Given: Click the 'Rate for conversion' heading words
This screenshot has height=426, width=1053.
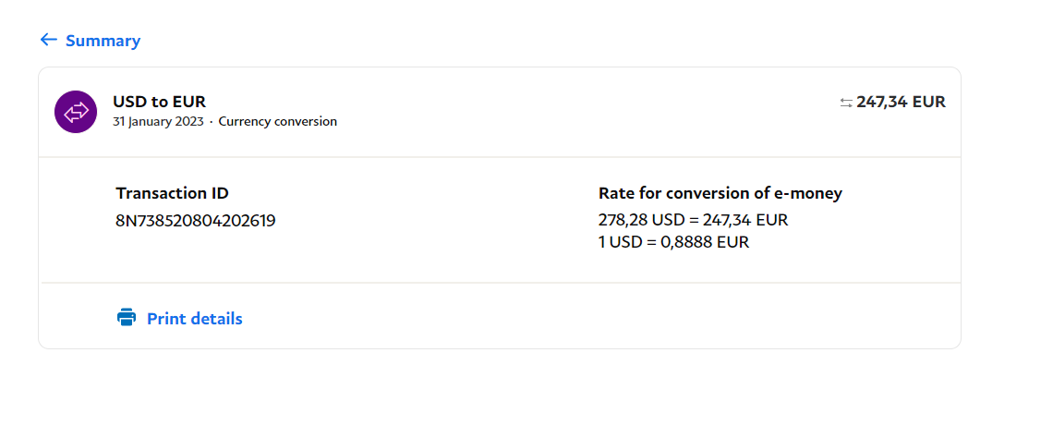Looking at the screenshot, I should click(x=678, y=193).
